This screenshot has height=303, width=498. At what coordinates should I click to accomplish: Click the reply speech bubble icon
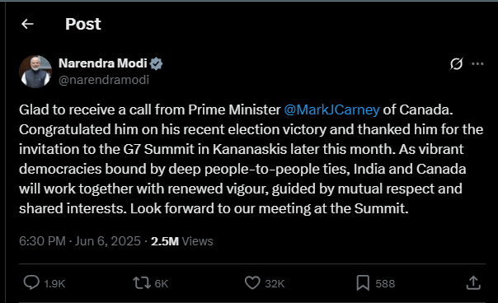(31, 282)
